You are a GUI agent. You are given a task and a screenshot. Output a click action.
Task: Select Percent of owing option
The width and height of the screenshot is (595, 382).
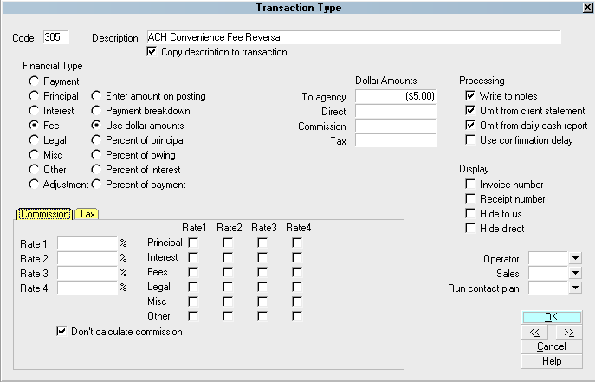click(x=96, y=155)
